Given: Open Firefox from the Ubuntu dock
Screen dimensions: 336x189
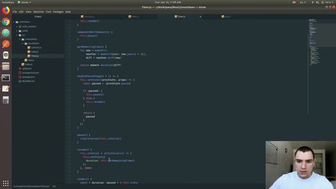Looking at the screenshot, I should 6,10.
